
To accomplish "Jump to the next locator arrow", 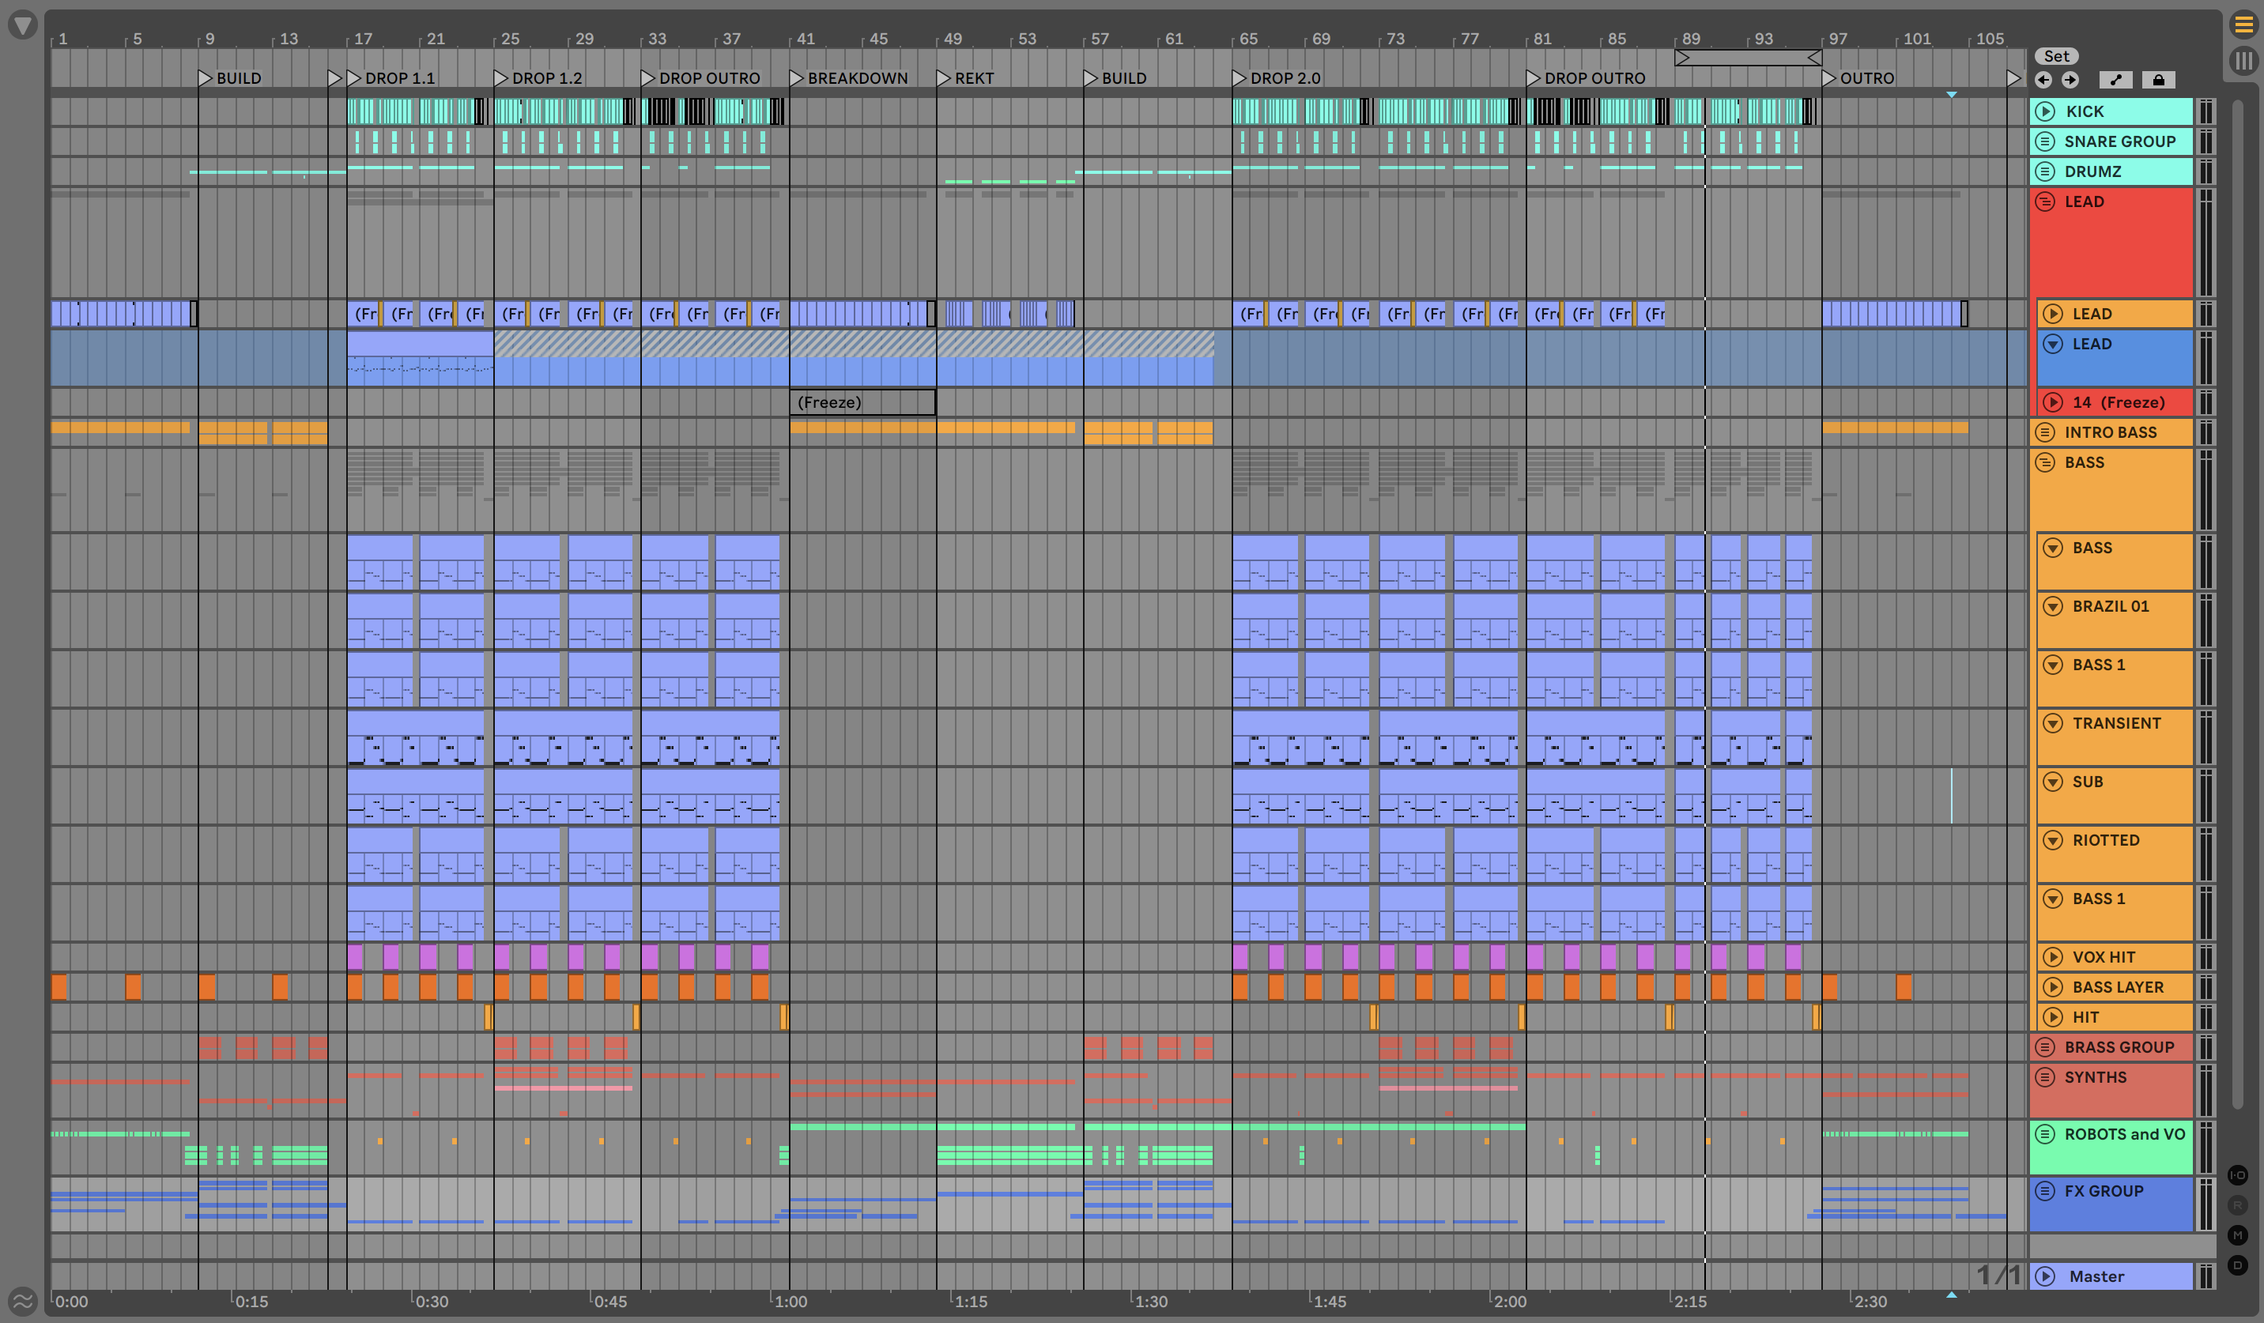I will tap(2070, 80).
